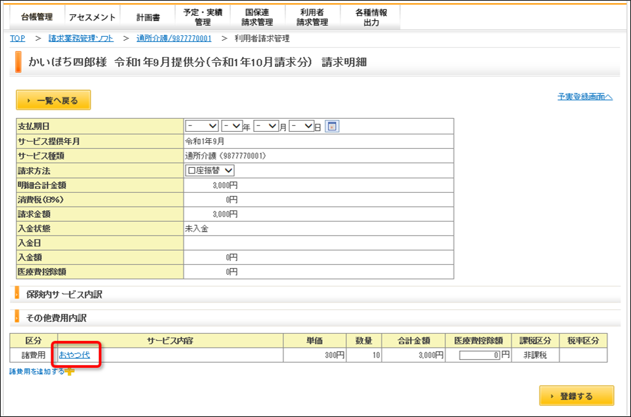Open the month dropdown for 支払期日
Image resolution: width=631 pixels, height=417 pixels.
[x=266, y=126]
